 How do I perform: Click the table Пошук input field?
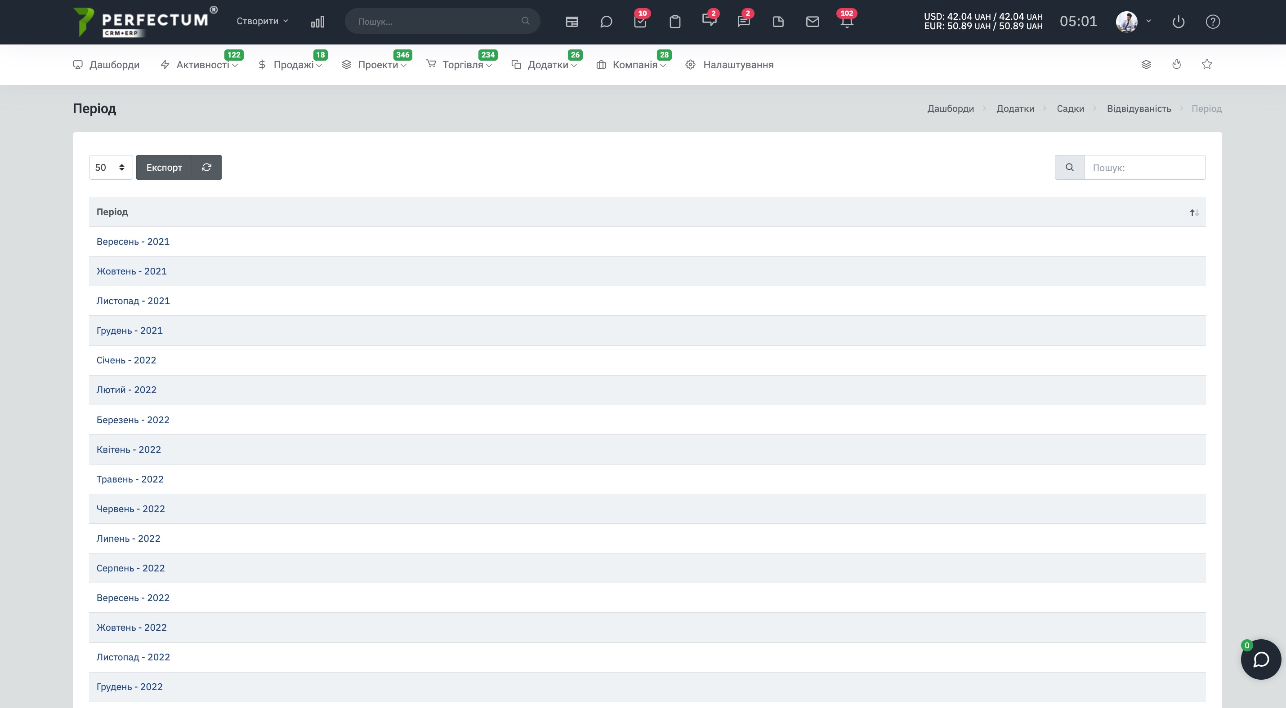pos(1145,168)
